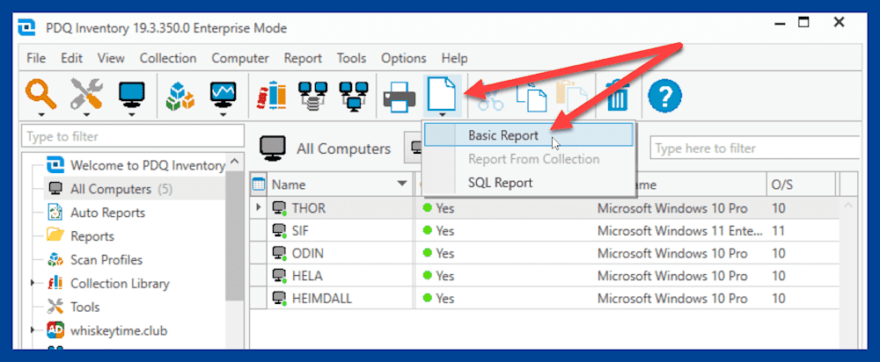Open dropdown arrow under the blue monitor icon

point(132,114)
